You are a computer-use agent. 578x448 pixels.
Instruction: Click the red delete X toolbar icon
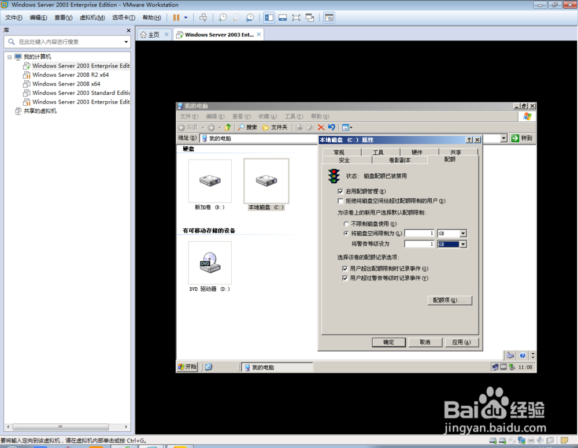point(321,127)
